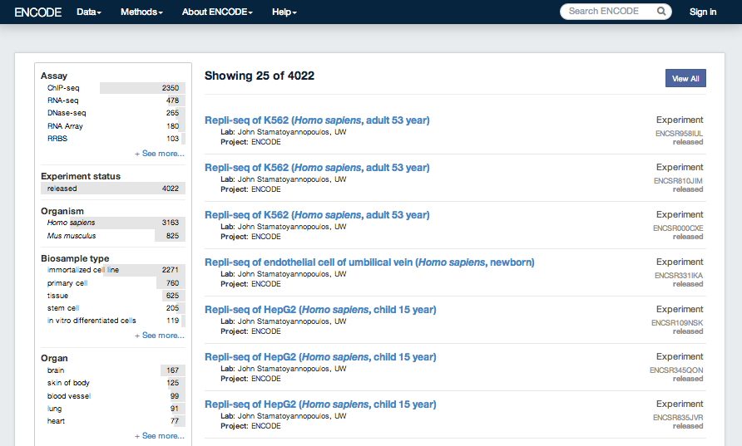Viewport: 742px width, 446px height.
Task: Toggle the Homo sapiens organism filter
Action: pos(72,223)
